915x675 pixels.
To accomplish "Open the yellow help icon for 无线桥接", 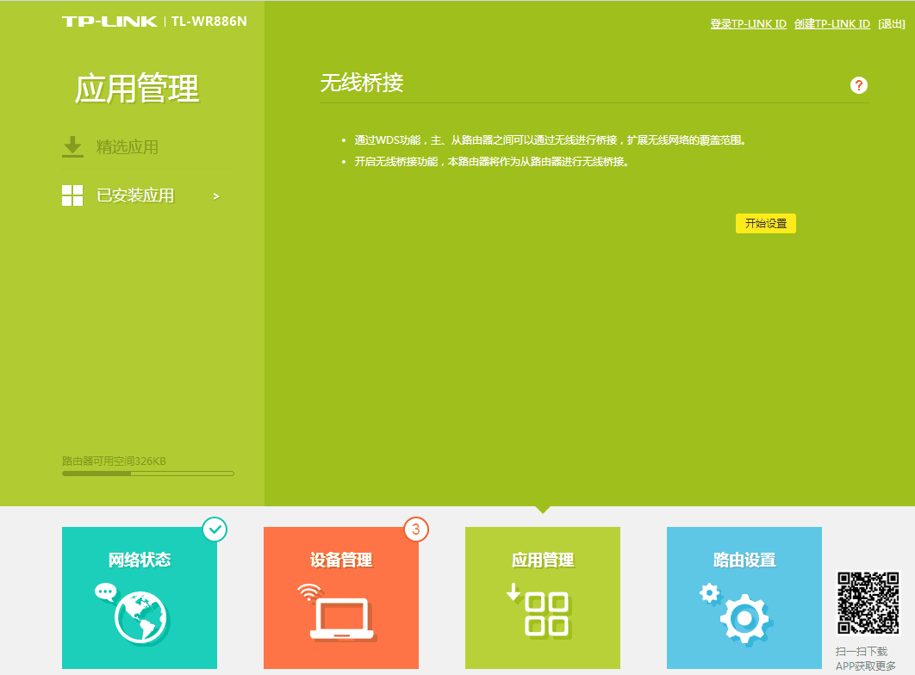I will tap(857, 84).
